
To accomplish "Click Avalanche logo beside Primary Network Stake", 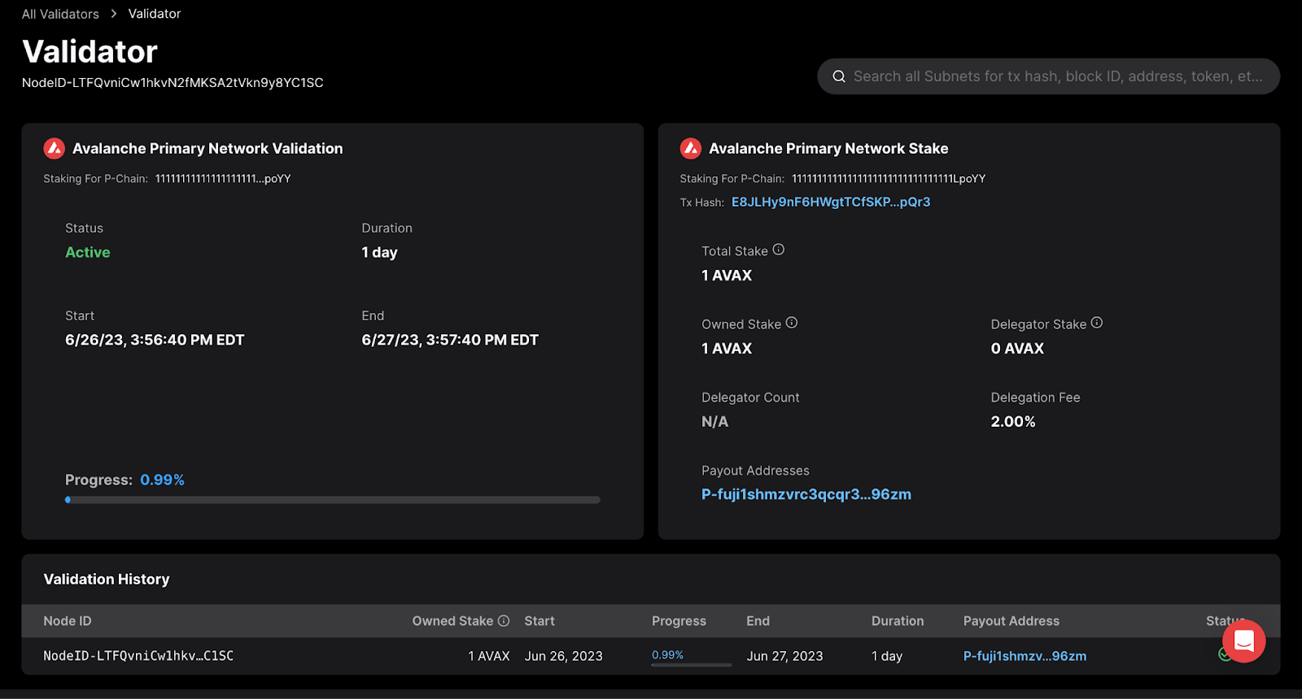I will (x=691, y=148).
